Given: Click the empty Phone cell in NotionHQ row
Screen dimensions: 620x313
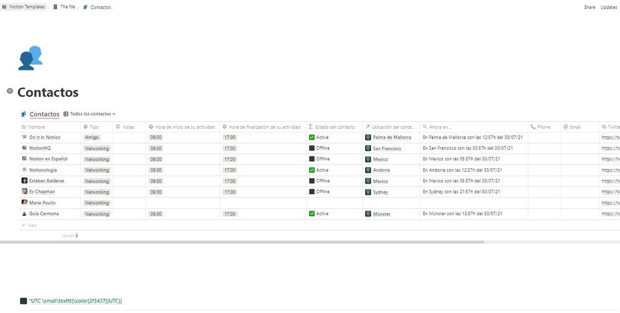Looking at the screenshot, I should click(x=545, y=148).
